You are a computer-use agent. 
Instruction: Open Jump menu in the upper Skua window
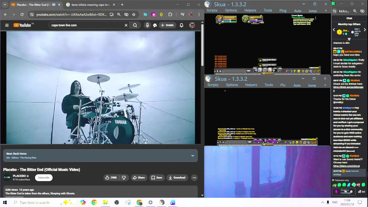click(313, 11)
